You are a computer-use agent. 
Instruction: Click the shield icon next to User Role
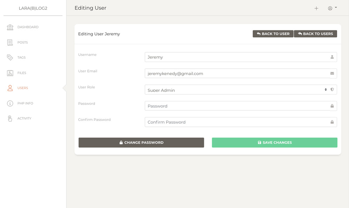click(x=332, y=90)
